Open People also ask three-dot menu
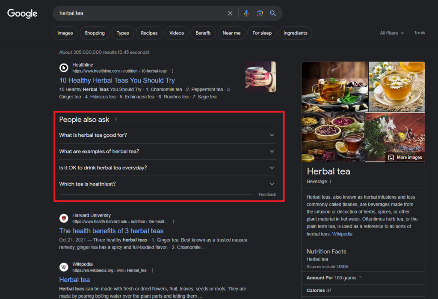Image resolution: width=438 pixels, height=299 pixels. 116,120
